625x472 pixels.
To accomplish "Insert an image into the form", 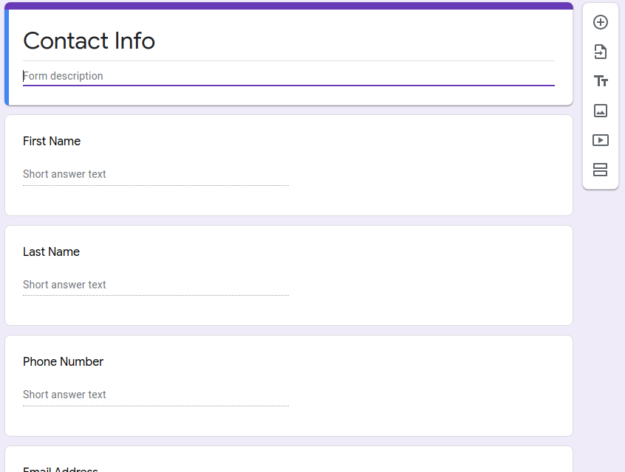I will pos(600,111).
